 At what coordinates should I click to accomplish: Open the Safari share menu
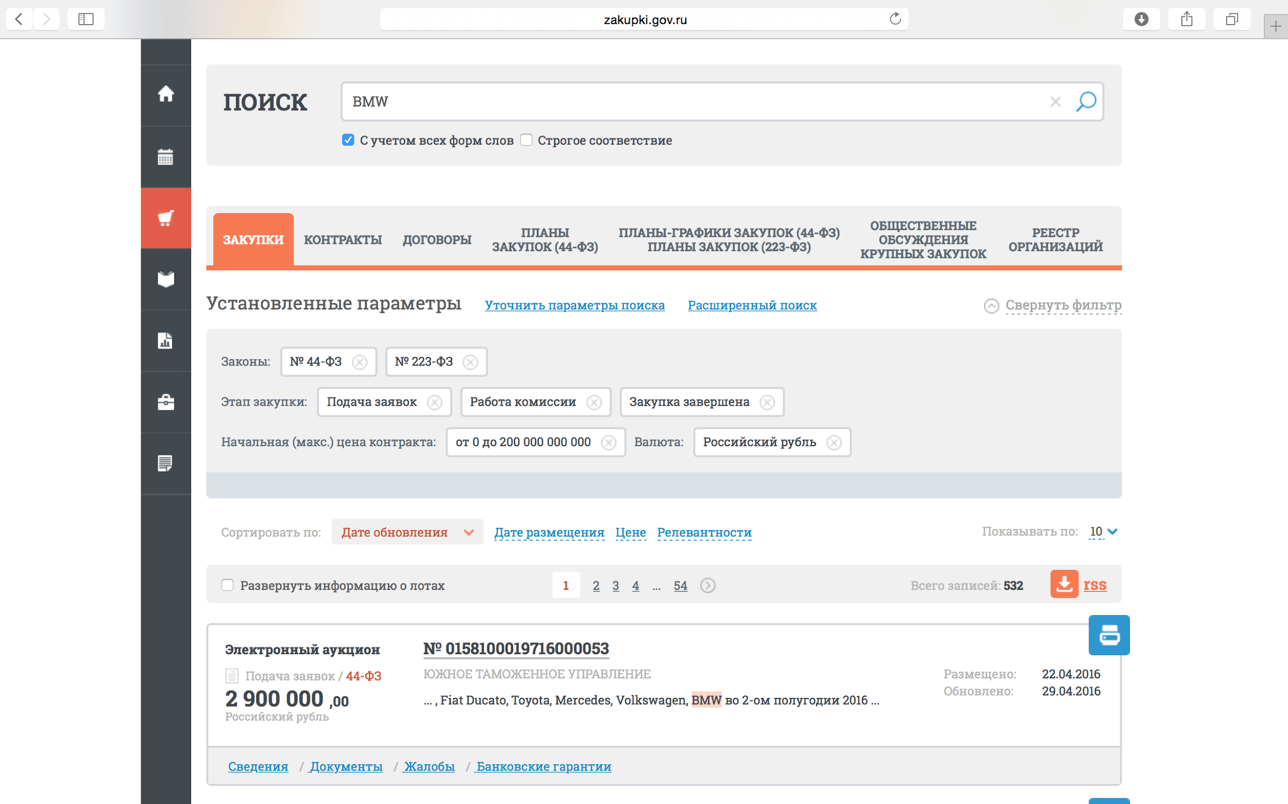[1187, 19]
